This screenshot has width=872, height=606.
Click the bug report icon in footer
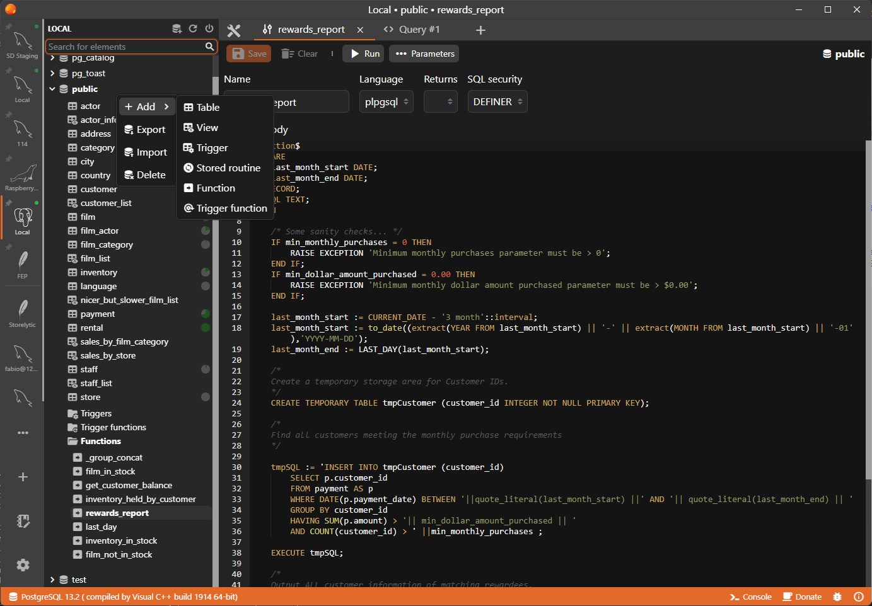point(837,597)
